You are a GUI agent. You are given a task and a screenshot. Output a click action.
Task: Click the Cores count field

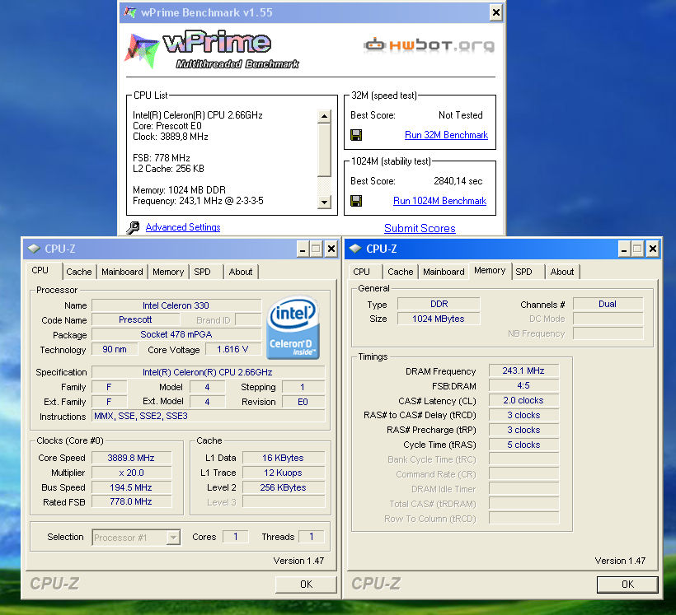[x=236, y=537]
